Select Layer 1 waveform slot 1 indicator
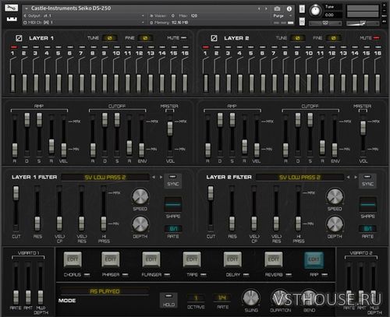 [x=14, y=47]
